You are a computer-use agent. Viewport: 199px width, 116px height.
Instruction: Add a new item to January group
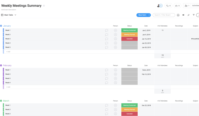tap(8, 52)
